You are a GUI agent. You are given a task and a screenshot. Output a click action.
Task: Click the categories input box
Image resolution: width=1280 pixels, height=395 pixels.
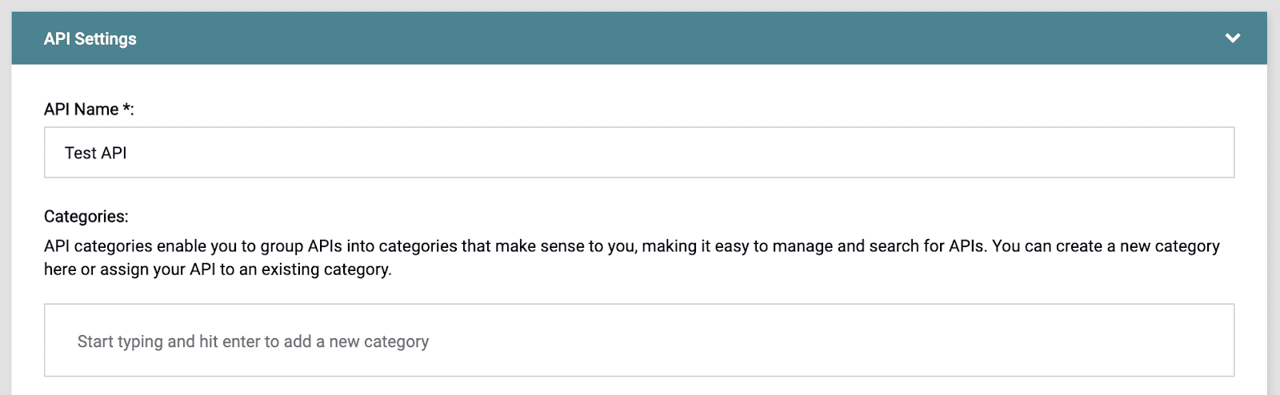click(638, 341)
